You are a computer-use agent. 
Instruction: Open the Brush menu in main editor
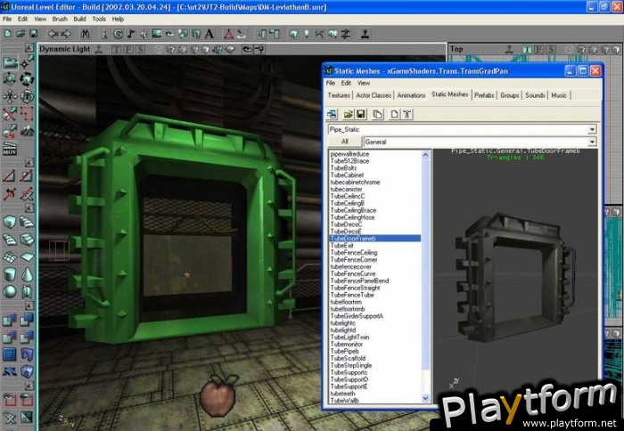coord(60,19)
